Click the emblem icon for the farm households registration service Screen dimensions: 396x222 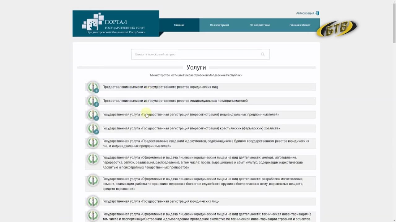tap(93, 129)
